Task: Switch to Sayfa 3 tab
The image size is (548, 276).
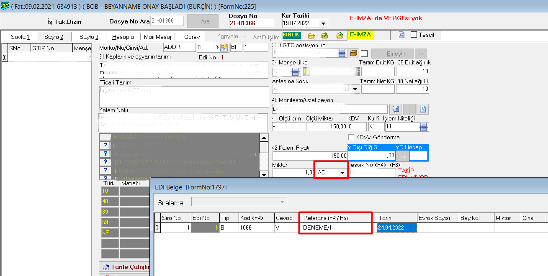Action: click(x=89, y=37)
